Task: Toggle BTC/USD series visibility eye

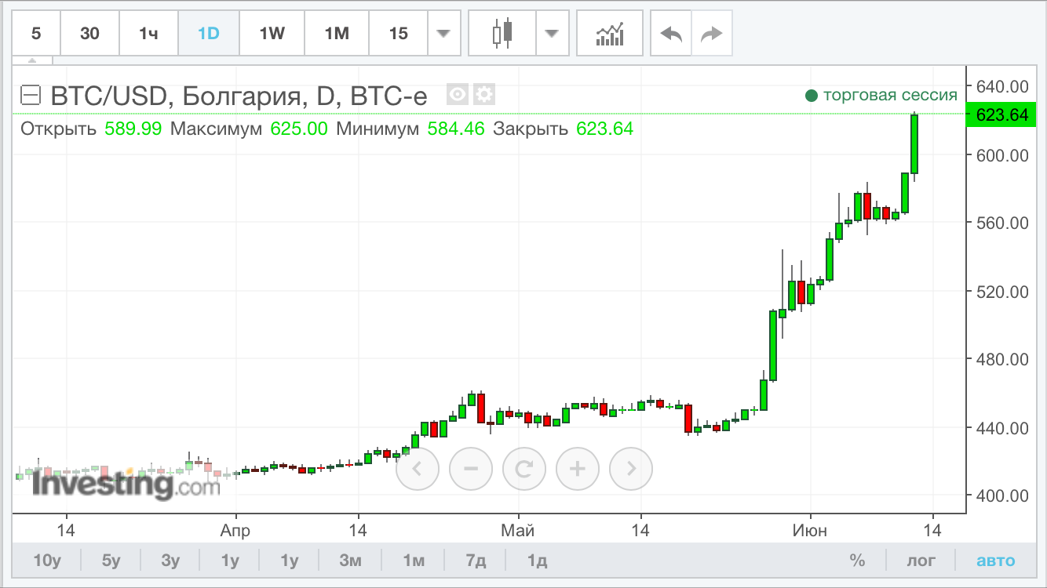Action: 458,95
